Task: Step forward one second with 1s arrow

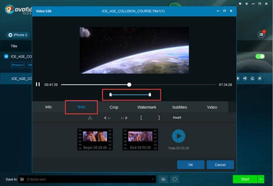Action: [x=124, y=118]
